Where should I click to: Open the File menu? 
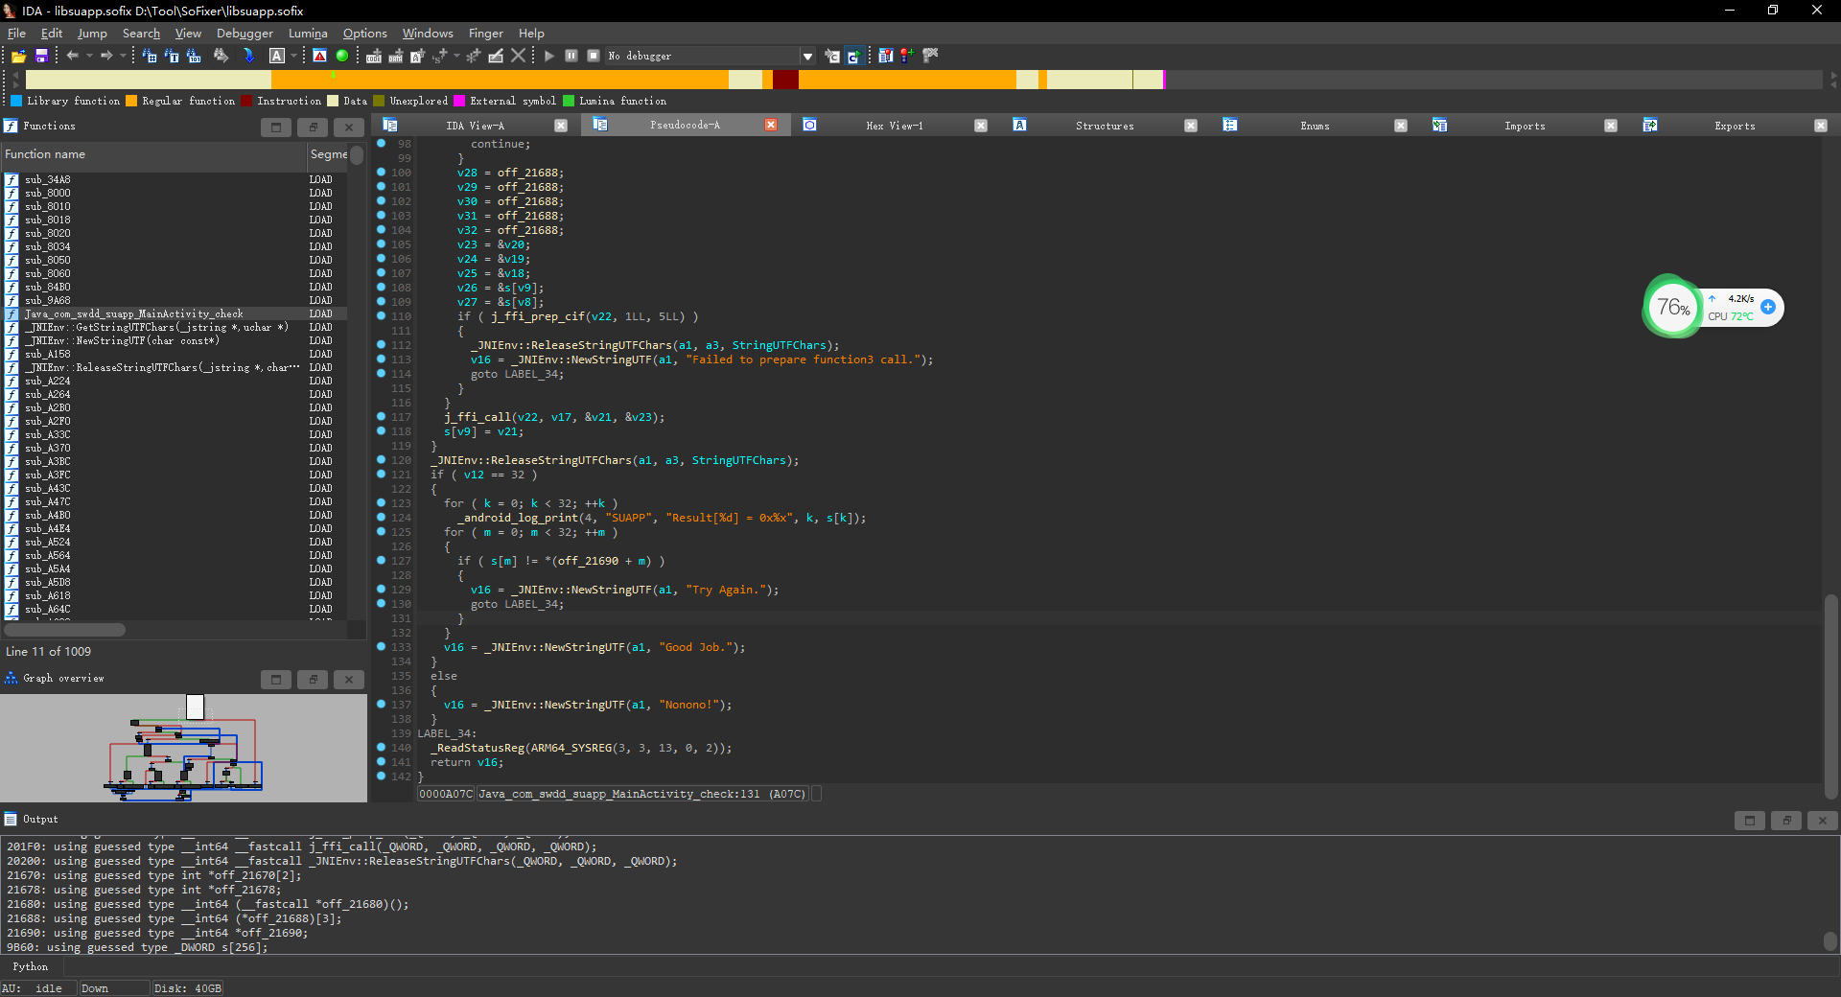click(16, 33)
